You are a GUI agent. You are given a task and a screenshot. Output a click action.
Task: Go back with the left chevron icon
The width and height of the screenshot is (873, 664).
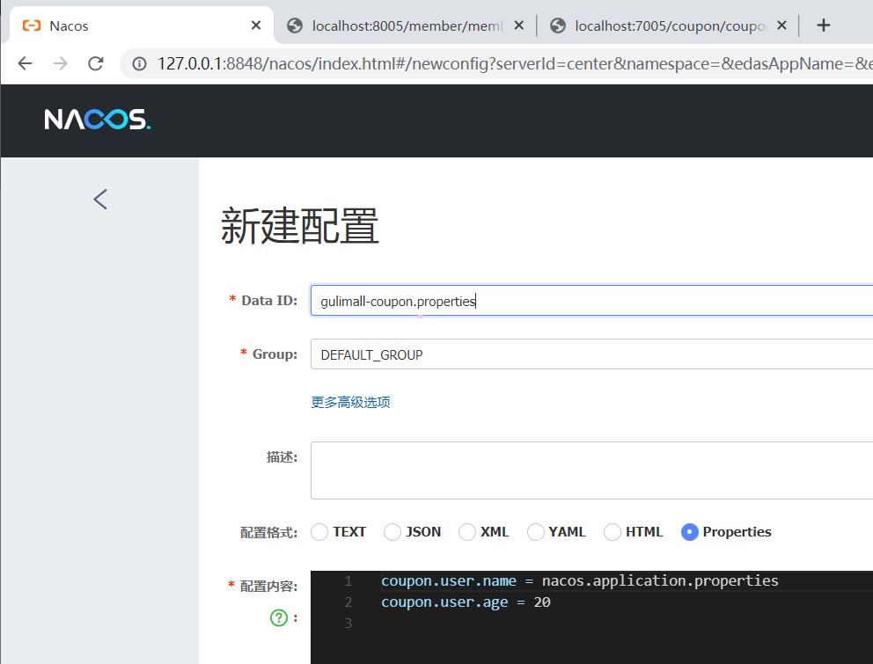(100, 200)
